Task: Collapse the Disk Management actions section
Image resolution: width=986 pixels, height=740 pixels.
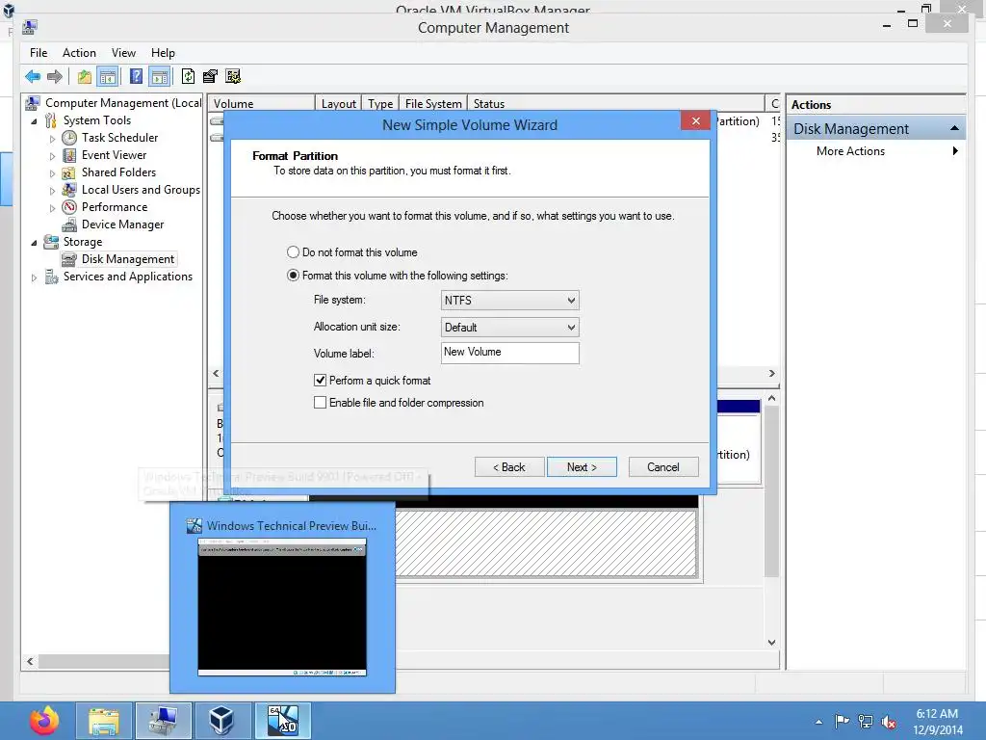Action: [x=954, y=128]
